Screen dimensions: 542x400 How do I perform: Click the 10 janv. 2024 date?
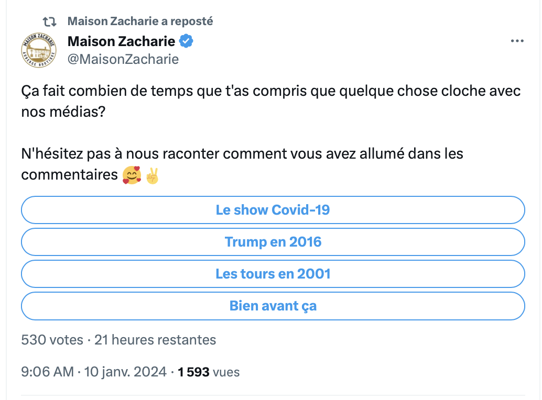click(x=125, y=372)
